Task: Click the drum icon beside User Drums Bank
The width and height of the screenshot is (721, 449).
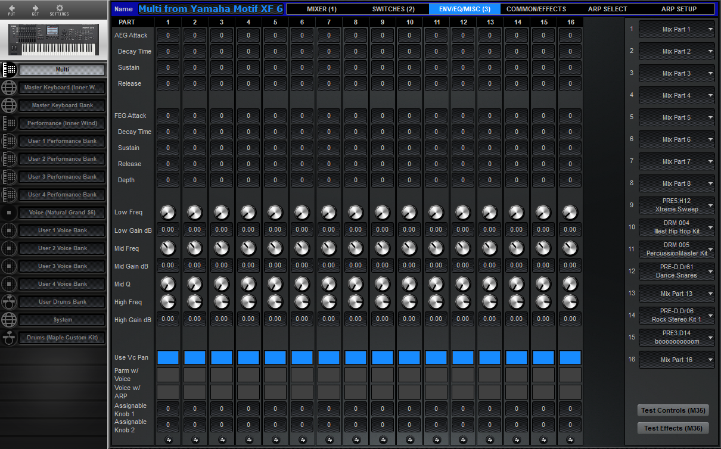Action: coord(8,302)
